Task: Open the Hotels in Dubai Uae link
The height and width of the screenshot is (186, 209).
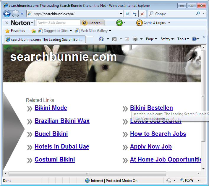Action: [62, 146]
